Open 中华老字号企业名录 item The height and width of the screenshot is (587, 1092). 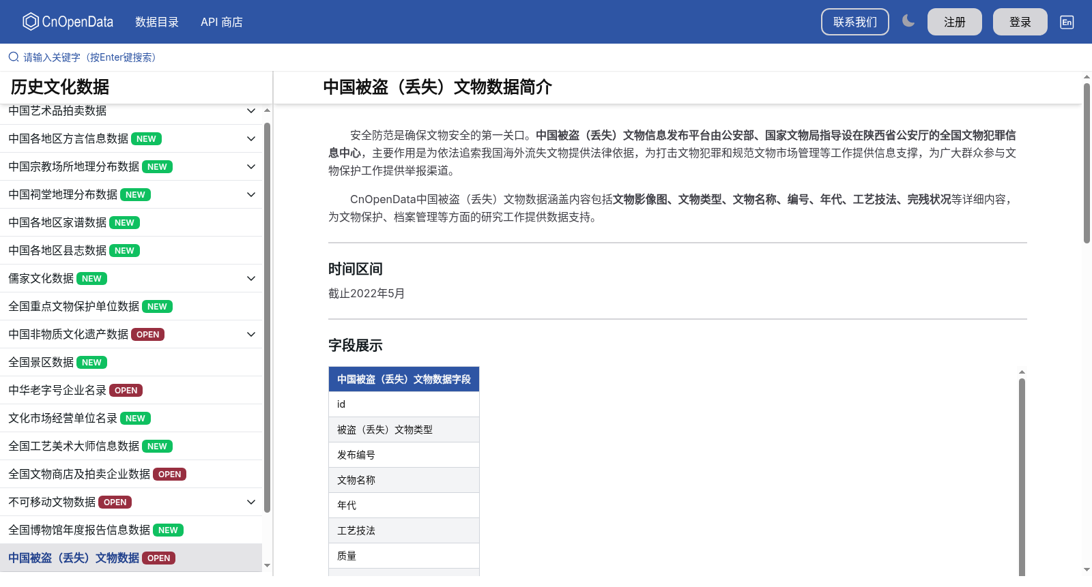click(x=131, y=390)
